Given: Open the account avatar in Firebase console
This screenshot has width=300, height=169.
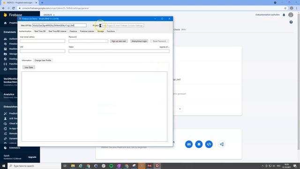Looking at the screenshot, I should (291, 15).
